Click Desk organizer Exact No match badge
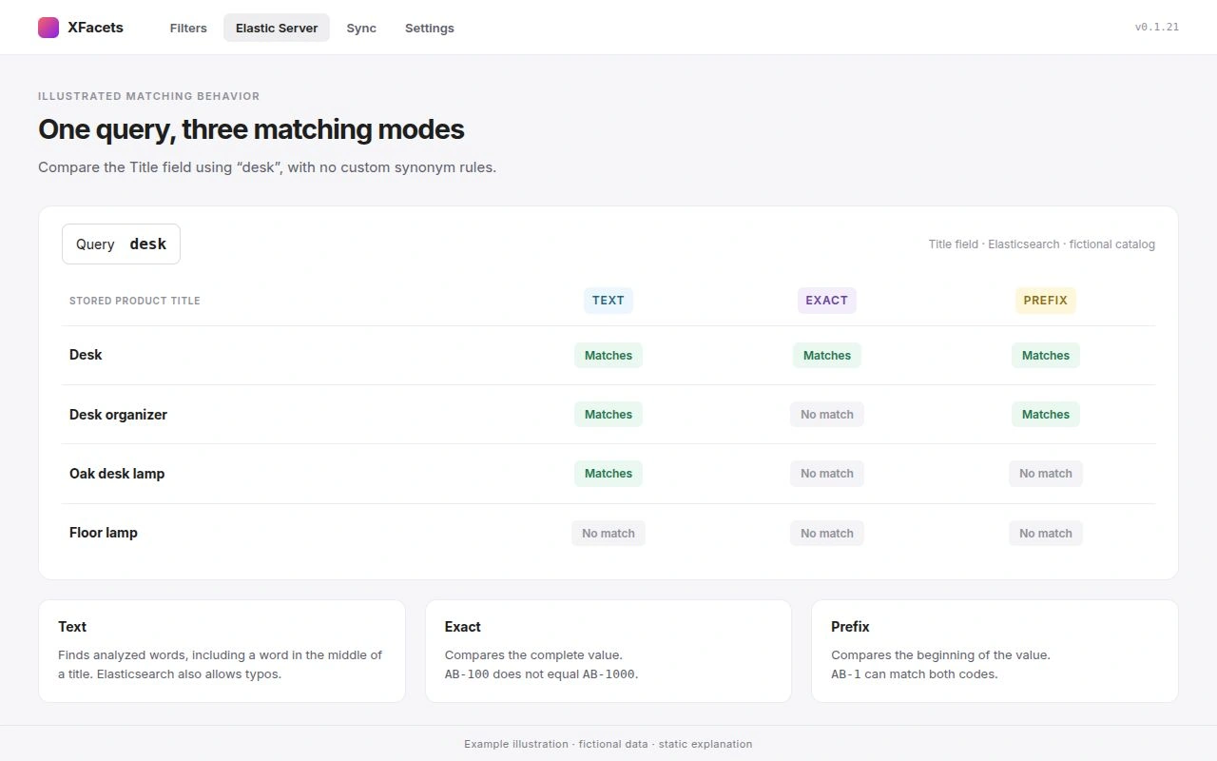 pyautogui.click(x=827, y=415)
